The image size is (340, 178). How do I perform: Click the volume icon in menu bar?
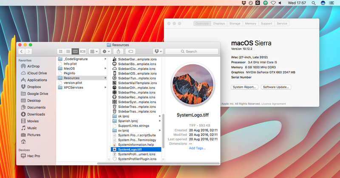coord(280,3)
